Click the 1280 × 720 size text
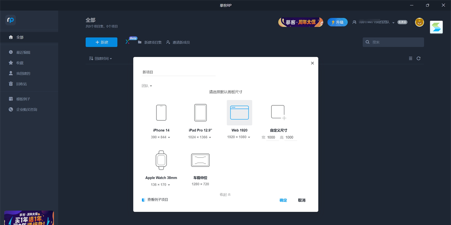Screen dimensions: 451x225 pos(200,184)
